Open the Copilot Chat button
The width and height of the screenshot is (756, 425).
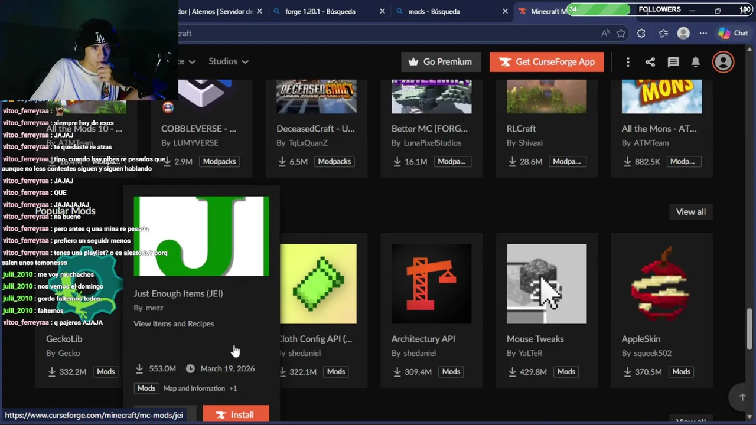pos(733,34)
